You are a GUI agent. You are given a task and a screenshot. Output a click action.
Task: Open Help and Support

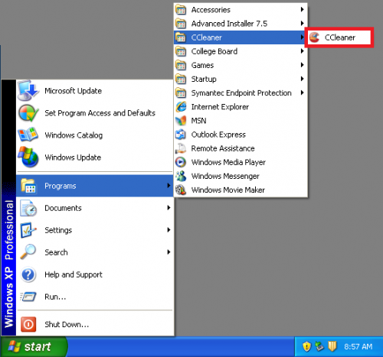[x=94, y=274]
